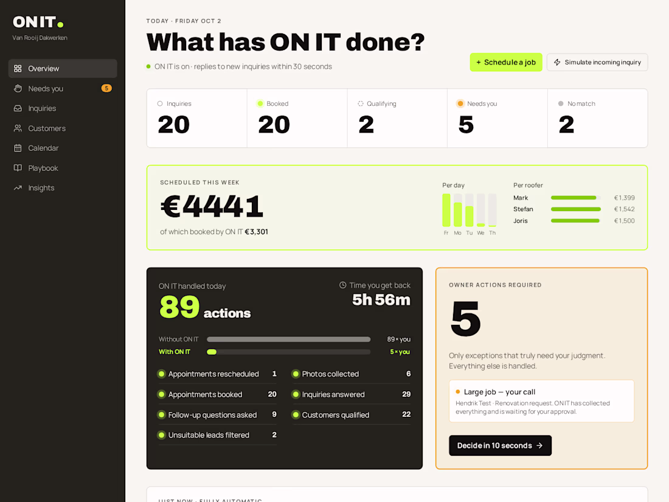Click the Insights trend icon

[18, 188]
